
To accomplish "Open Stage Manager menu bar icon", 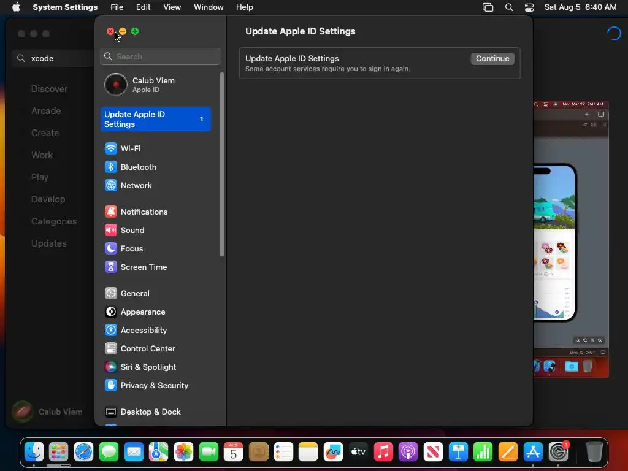I will (x=488, y=7).
